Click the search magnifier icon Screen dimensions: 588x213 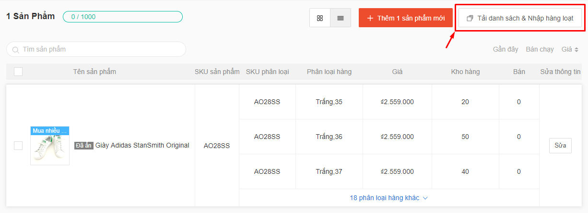16,50
